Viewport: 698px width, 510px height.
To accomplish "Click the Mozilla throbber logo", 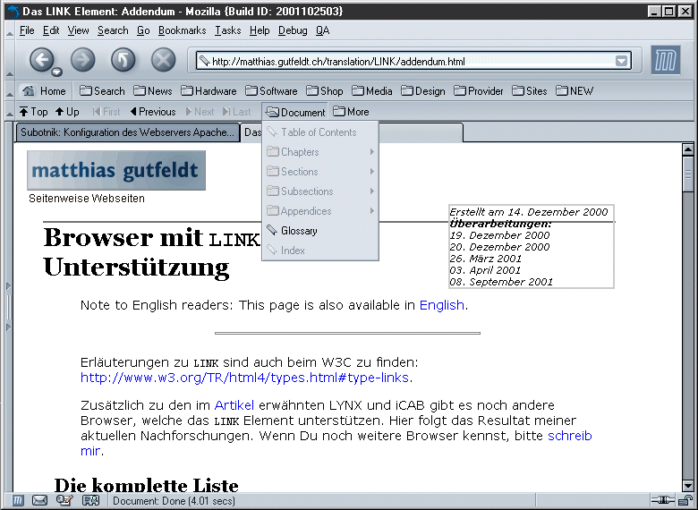I will (x=666, y=60).
